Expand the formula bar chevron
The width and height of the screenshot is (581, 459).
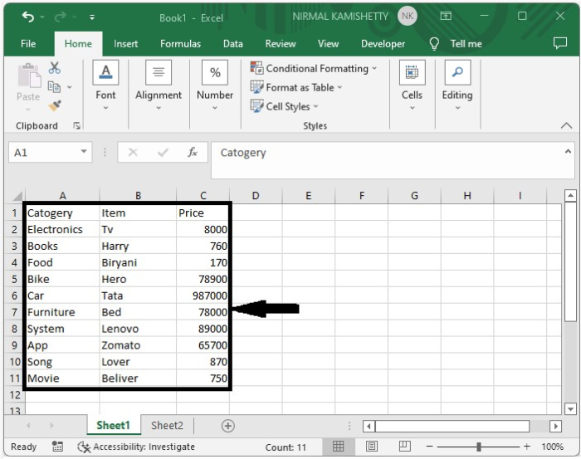pyautogui.click(x=568, y=151)
